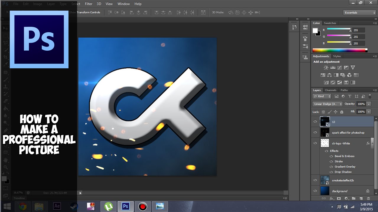This screenshot has width=378, height=212.
Task: Open the Fill slider arrow
Action: (369, 112)
